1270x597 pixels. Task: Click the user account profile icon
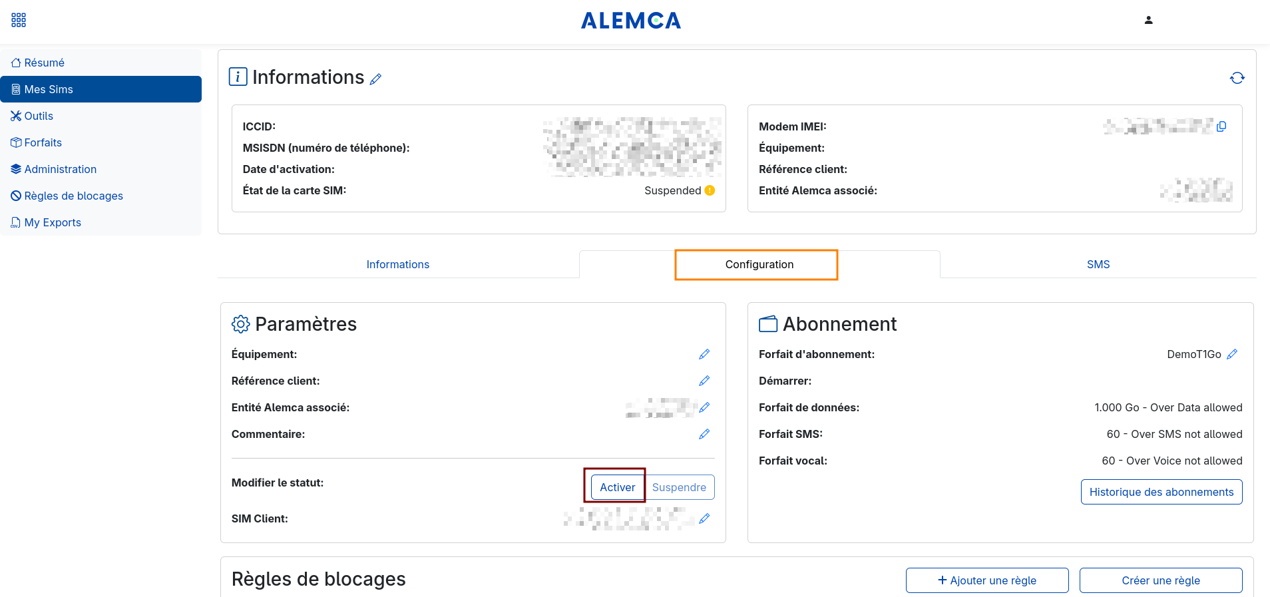(x=1148, y=20)
